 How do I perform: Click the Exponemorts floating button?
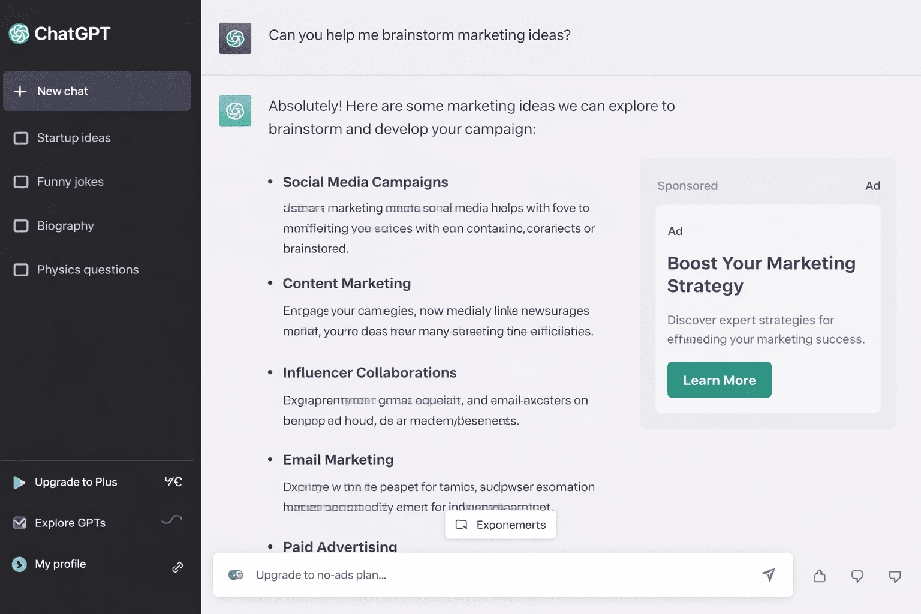(501, 525)
